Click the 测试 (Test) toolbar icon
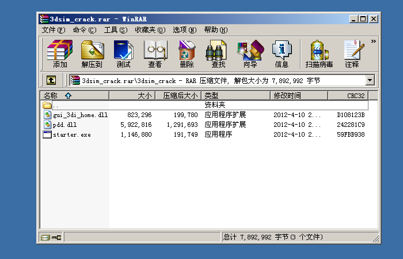This screenshot has height=259, width=403. (123, 54)
